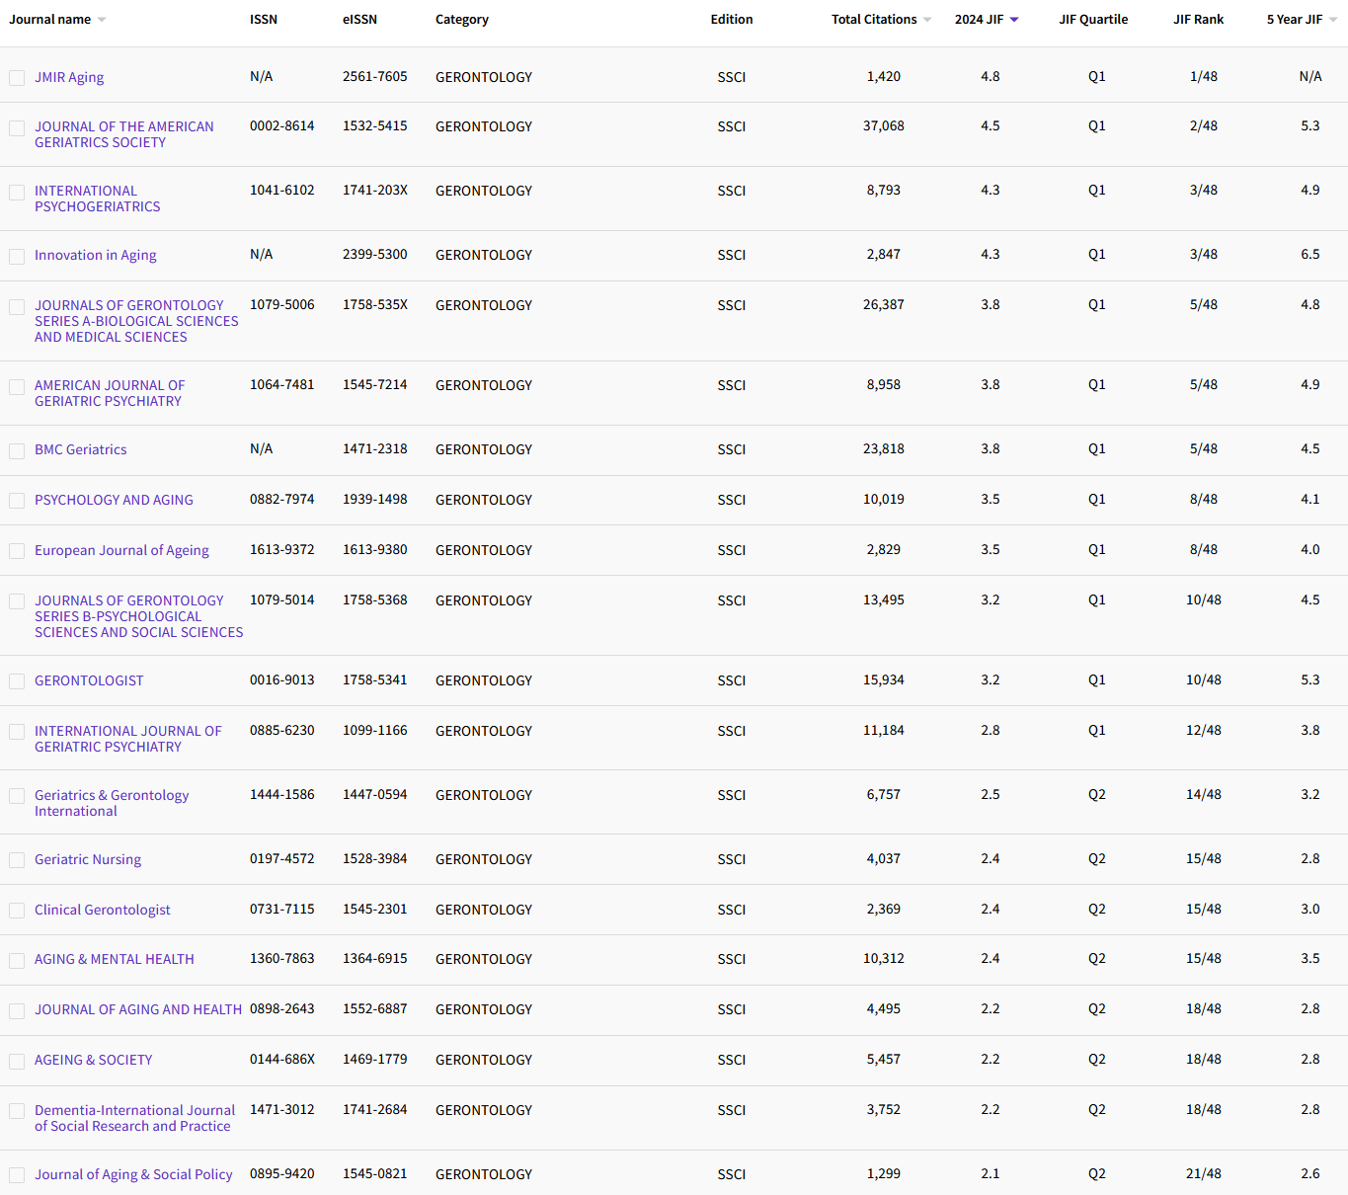This screenshot has width=1348, height=1195.
Task: Open JMIR Aging journal link
Action: (69, 77)
